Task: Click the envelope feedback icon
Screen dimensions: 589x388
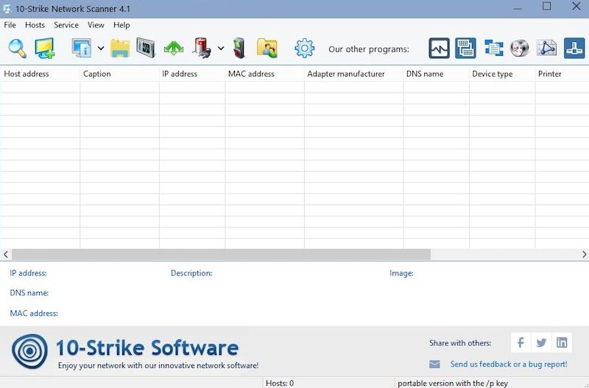Action: tap(434, 364)
